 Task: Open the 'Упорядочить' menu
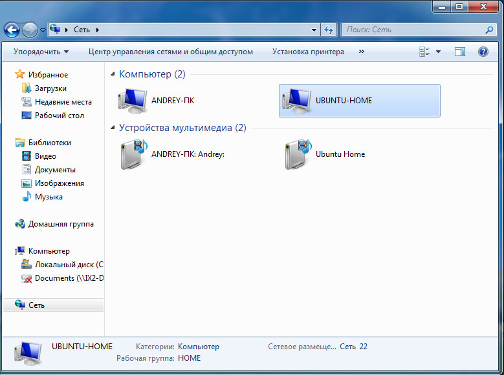pos(41,52)
